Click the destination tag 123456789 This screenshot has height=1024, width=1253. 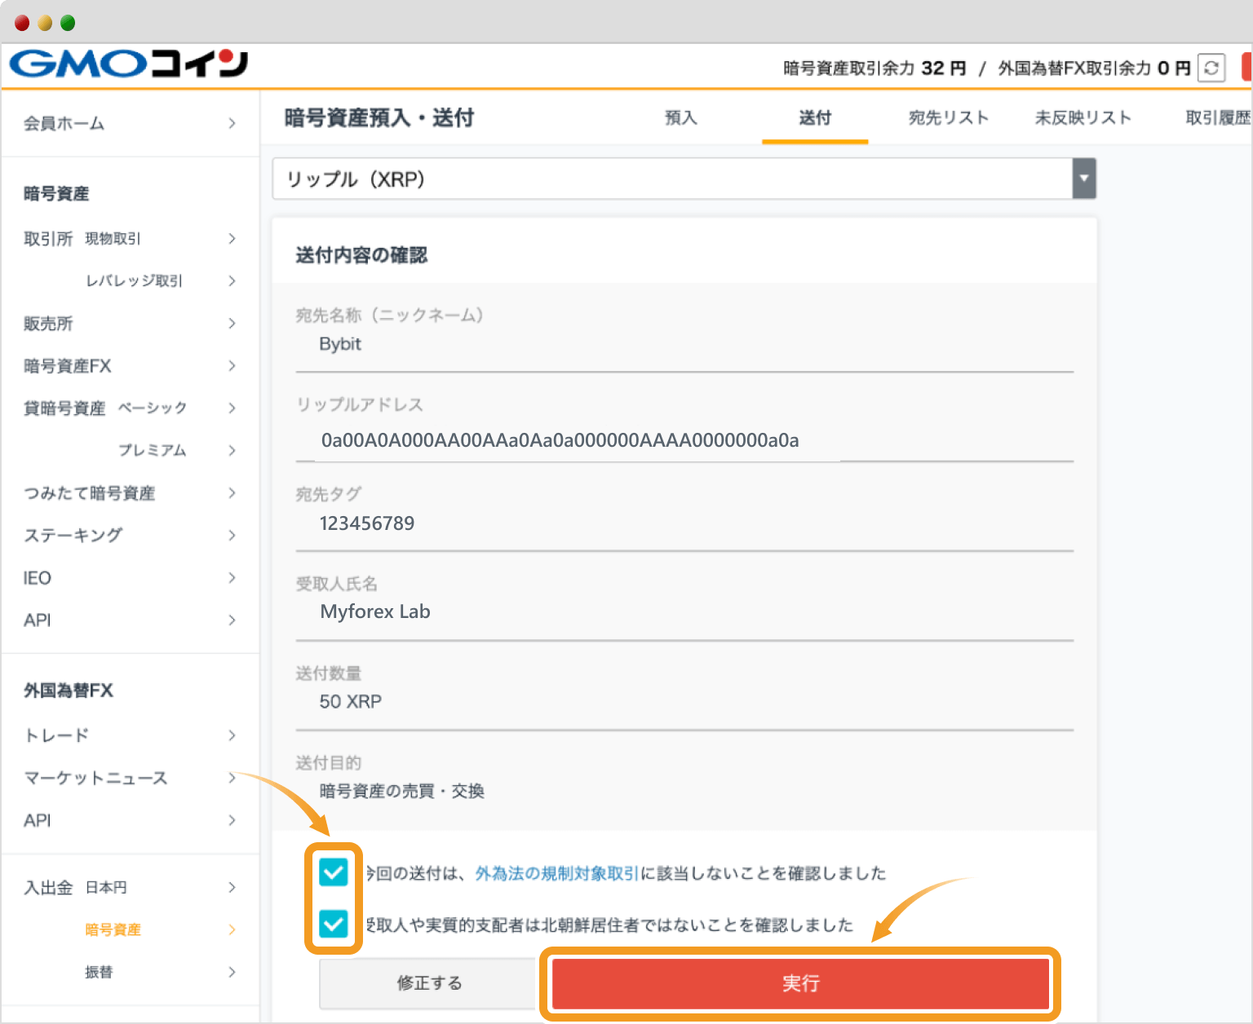point(367,523)
